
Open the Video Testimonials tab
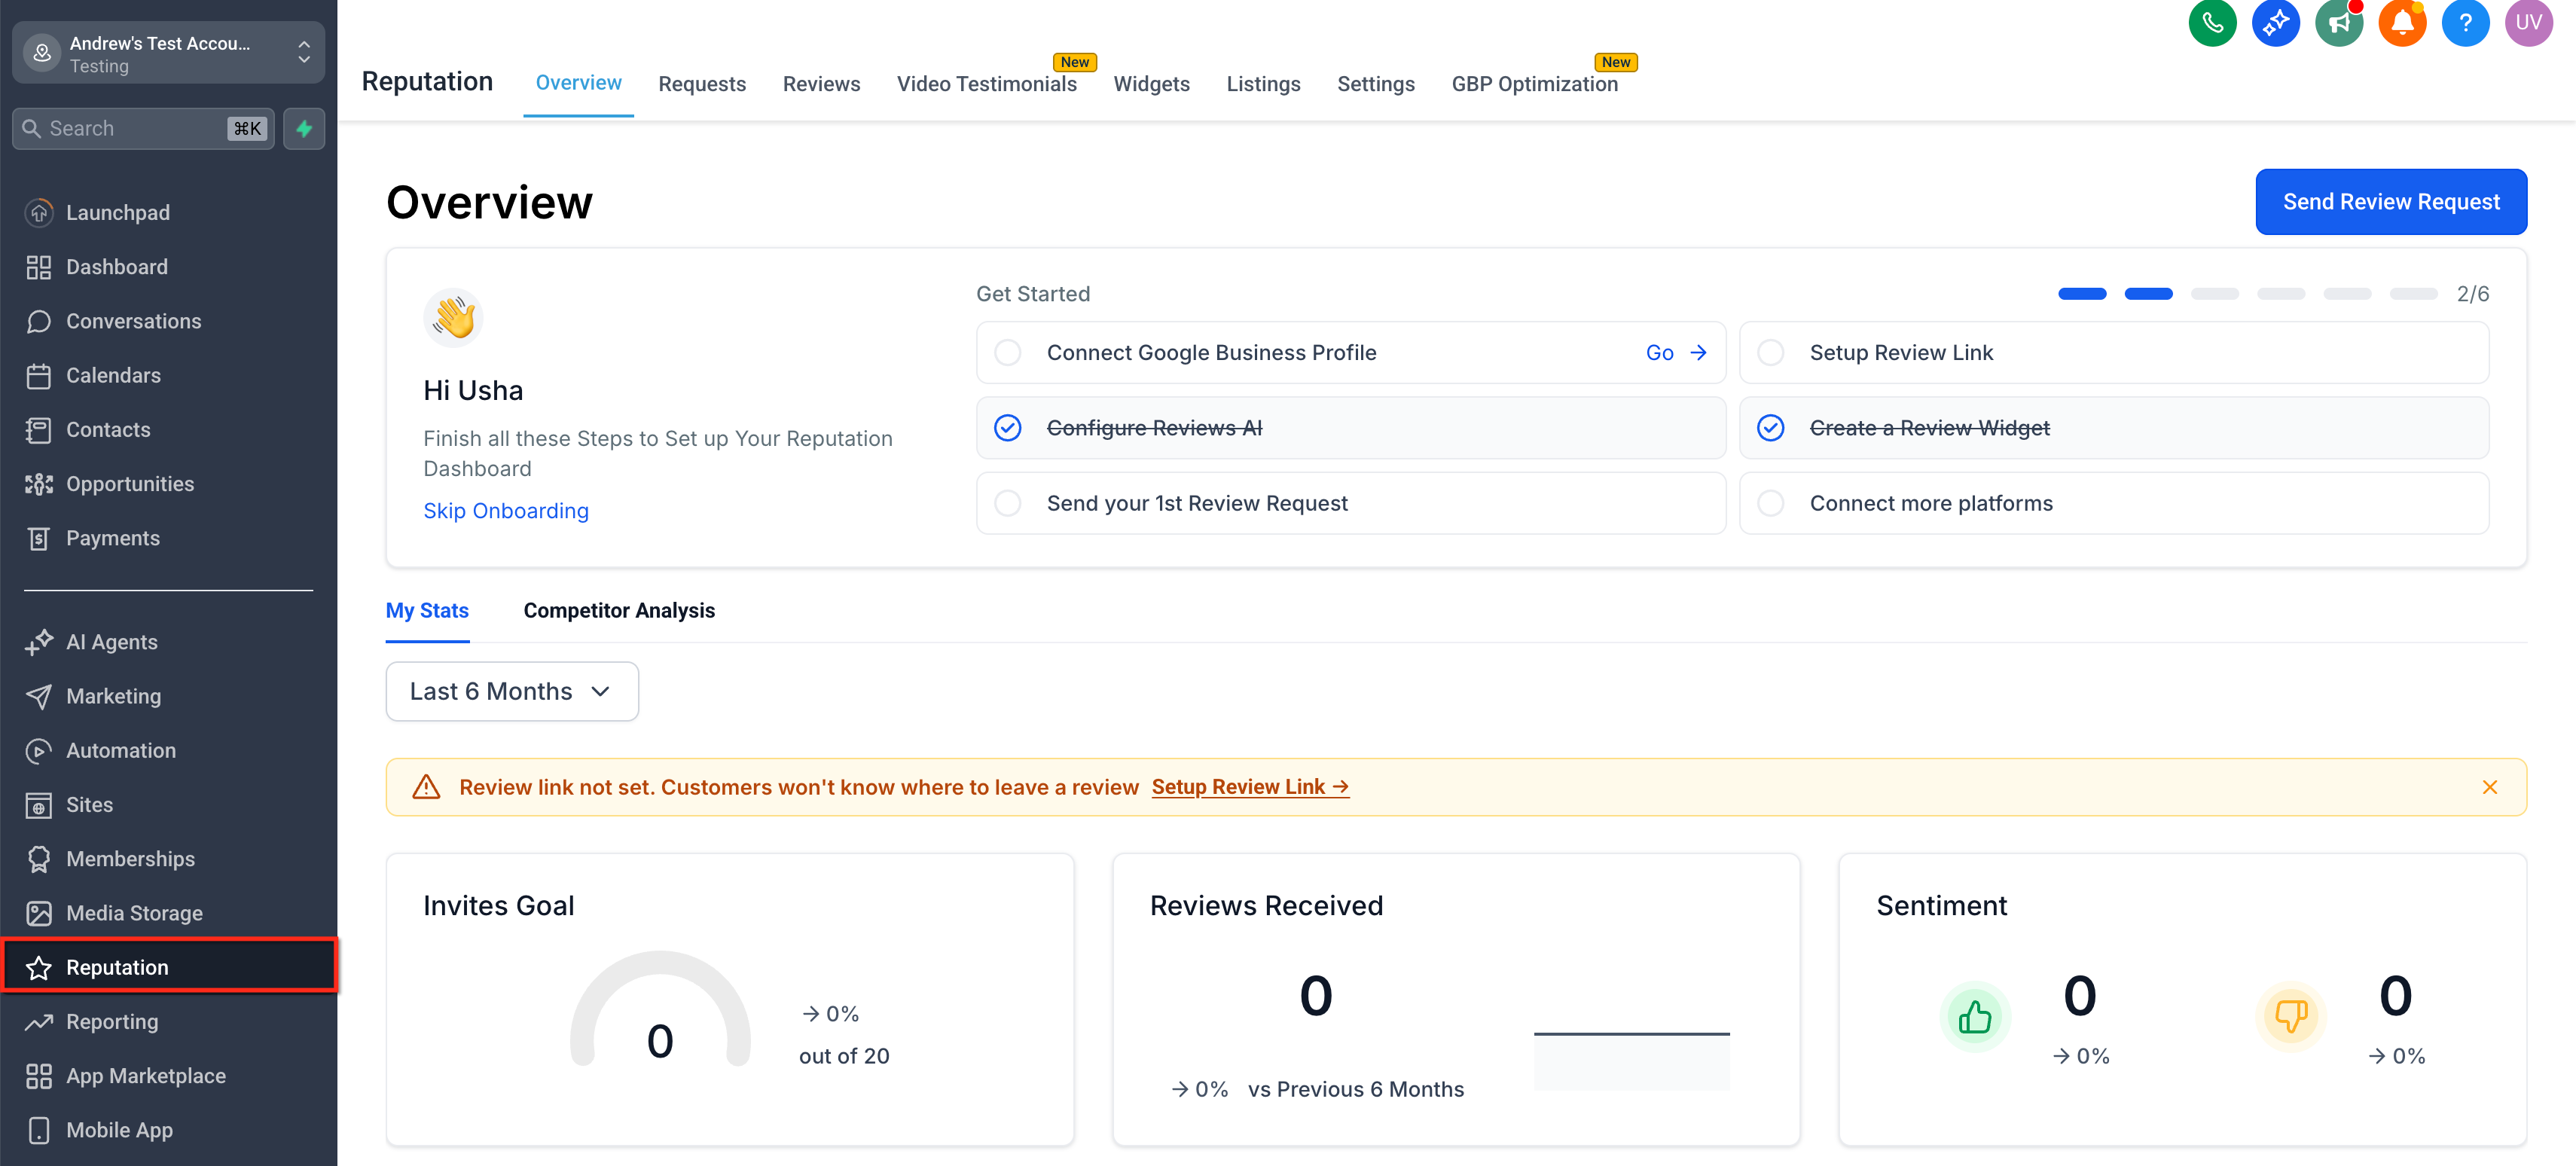986,84
